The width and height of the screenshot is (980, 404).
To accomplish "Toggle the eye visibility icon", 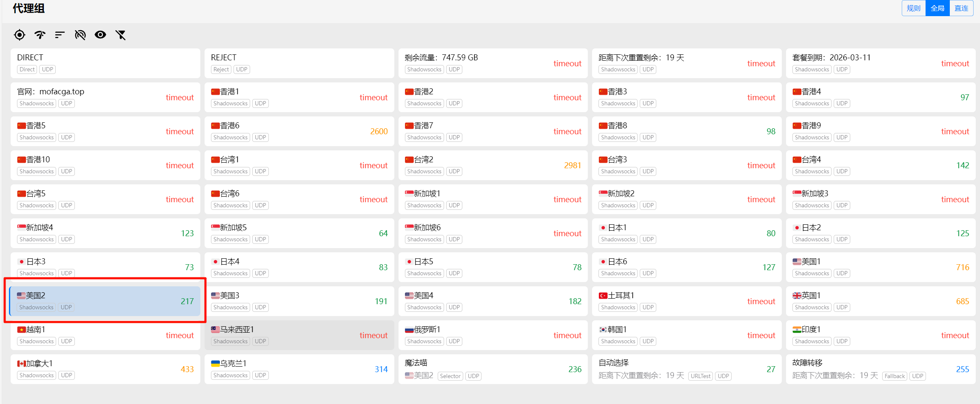I will [x=100, y=35].
